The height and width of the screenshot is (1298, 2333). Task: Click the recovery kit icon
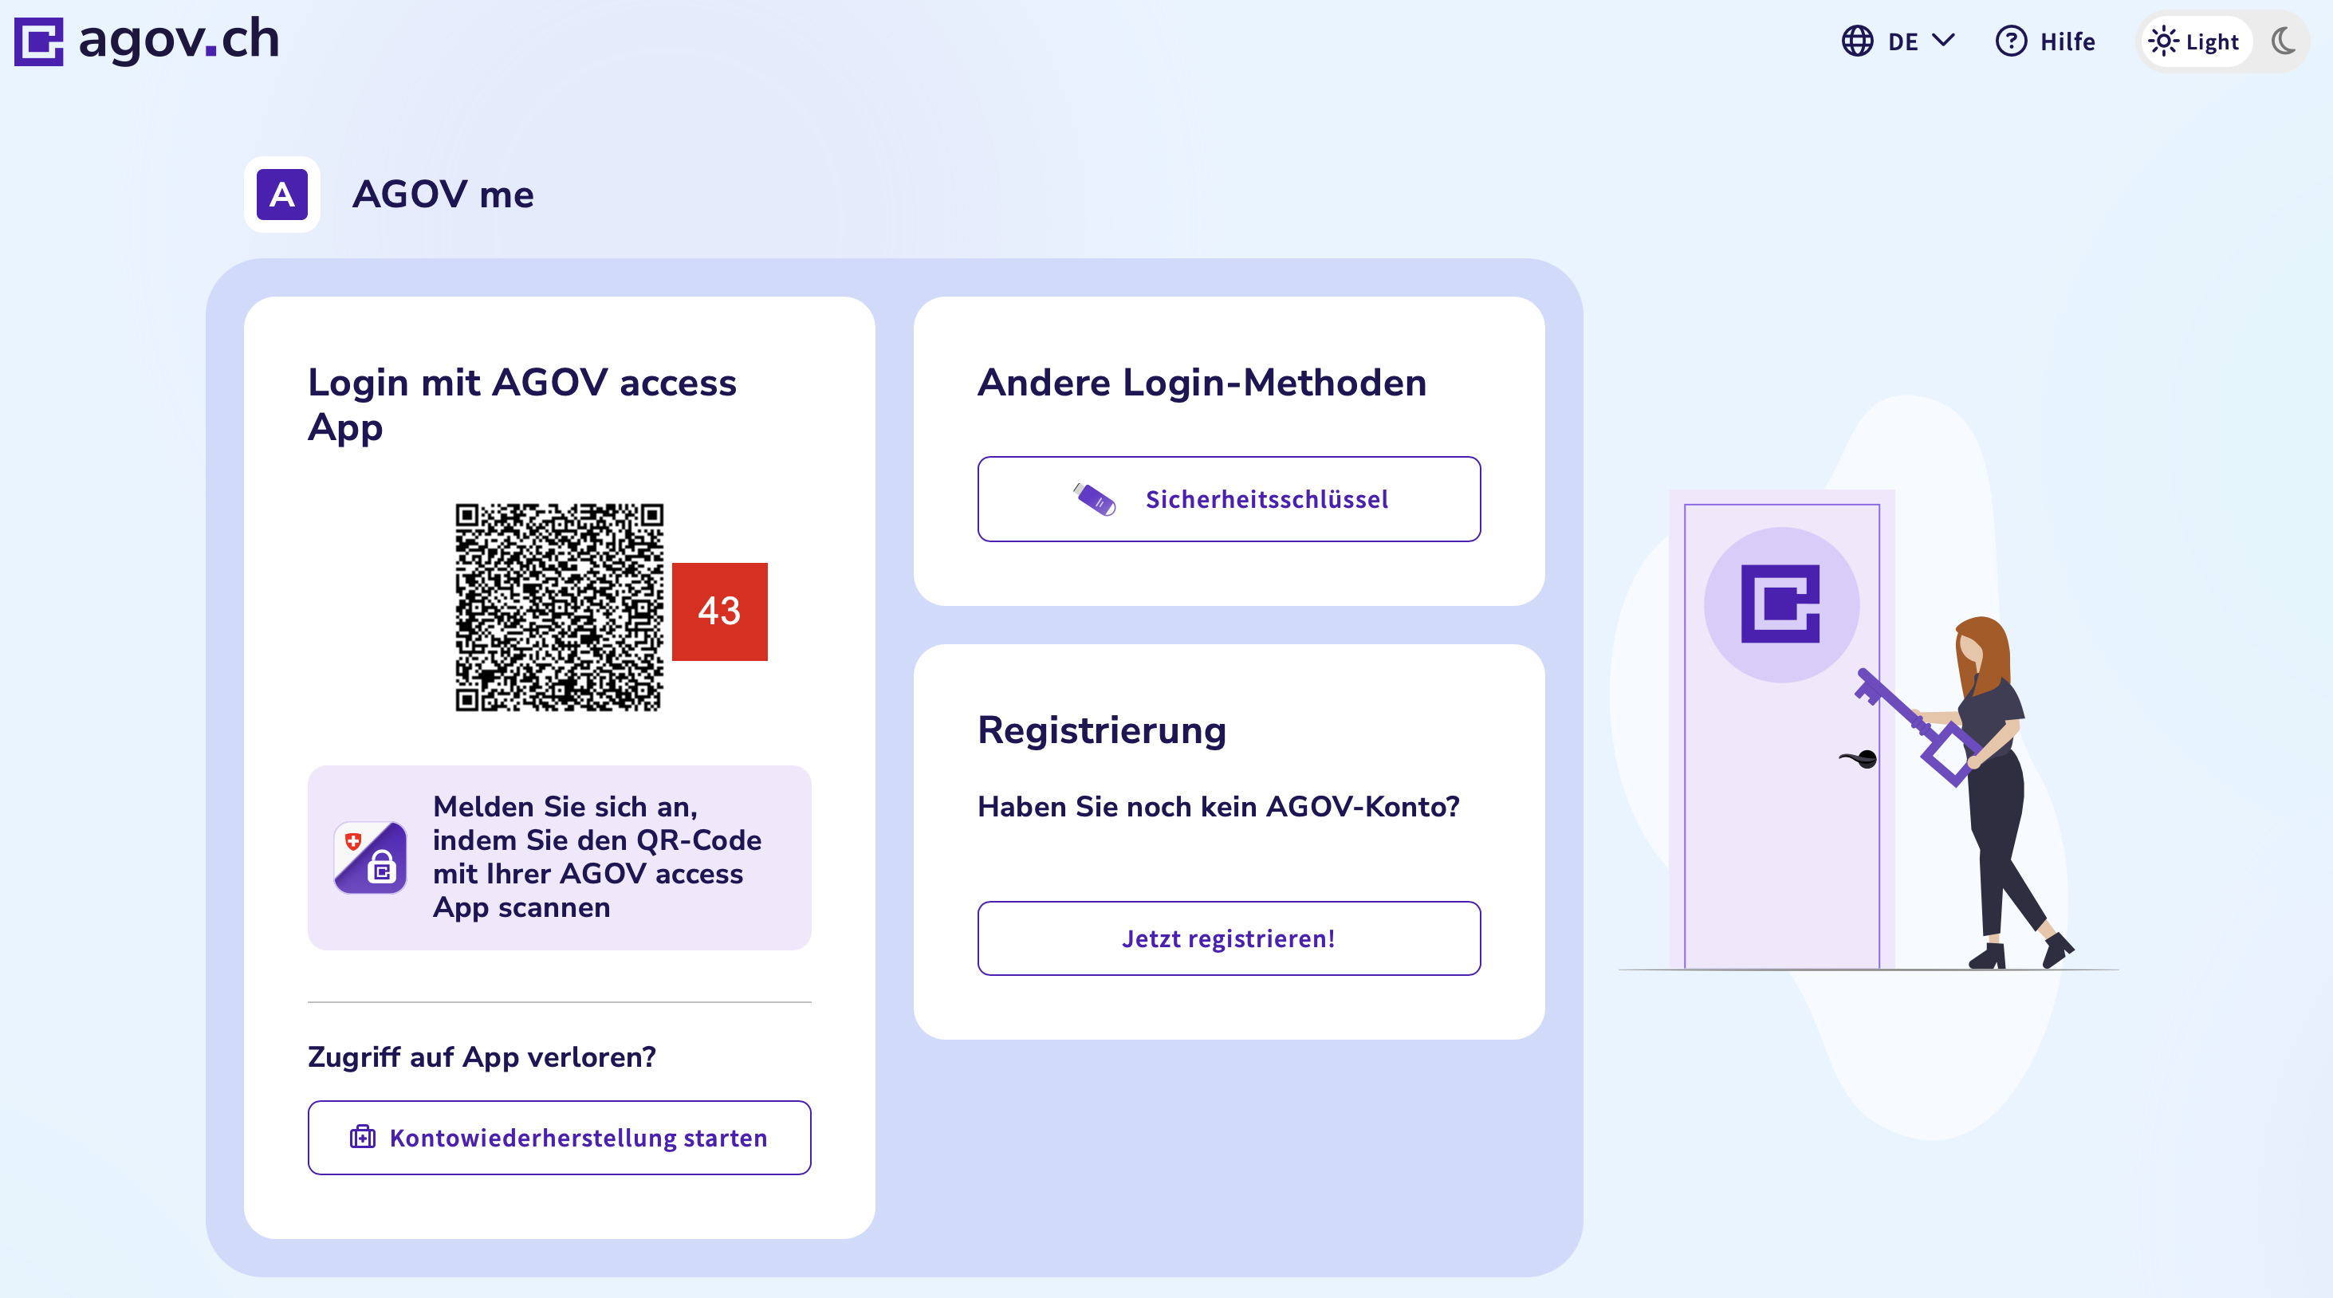362,1137
